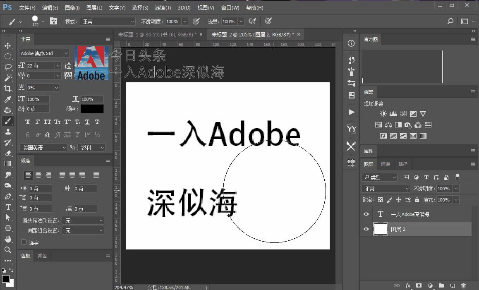479x290 pixels.
Task: Select the Zoom tool
Action: pyautogui.click(x=7, y=250)
